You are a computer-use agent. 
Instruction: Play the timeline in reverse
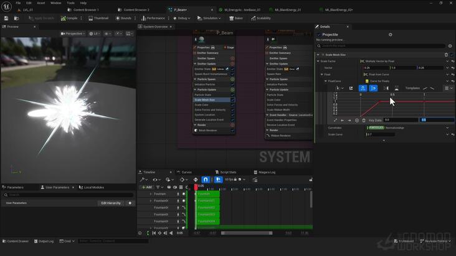[171, 233]
